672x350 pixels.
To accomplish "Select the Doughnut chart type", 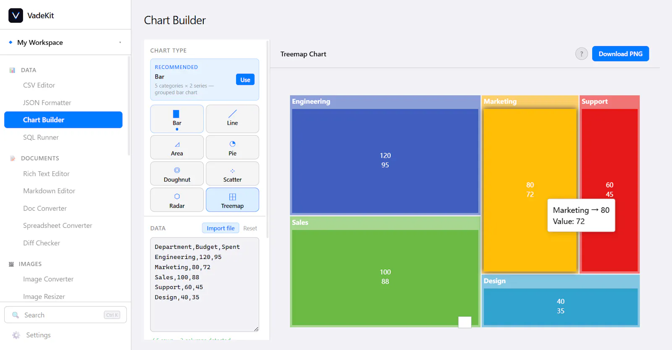I will coord(177,174).
